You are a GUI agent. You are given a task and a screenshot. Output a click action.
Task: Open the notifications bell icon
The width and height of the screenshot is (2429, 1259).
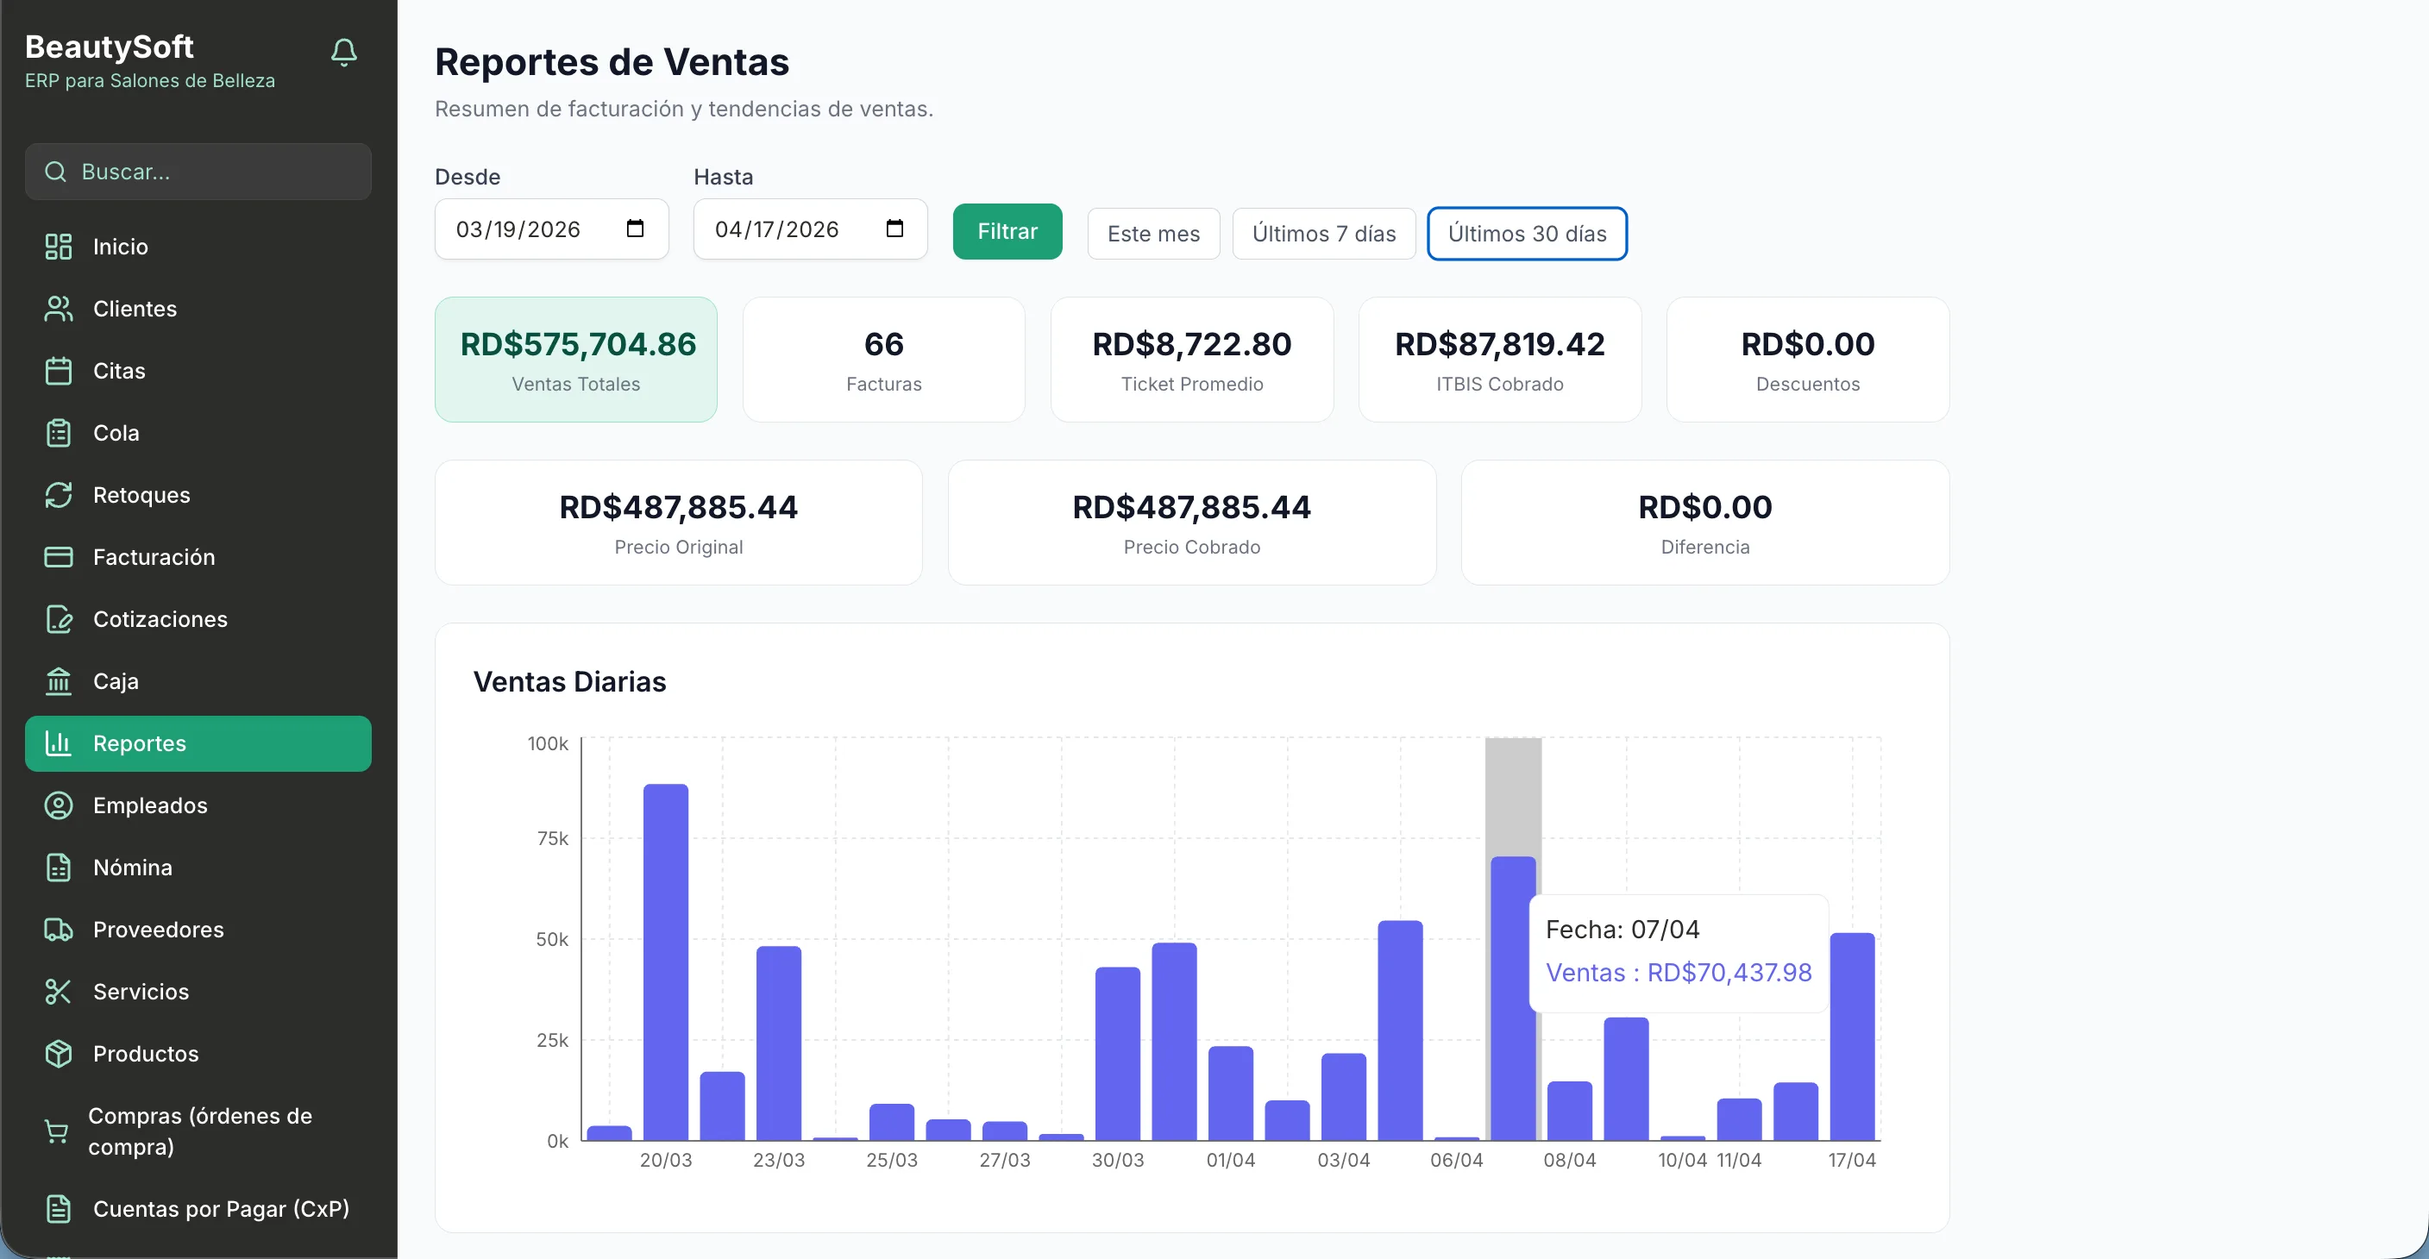coord(343,53)
